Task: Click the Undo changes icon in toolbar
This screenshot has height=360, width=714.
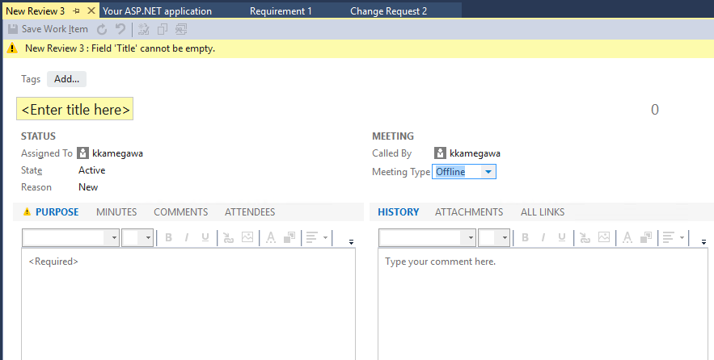Action: click(120, 29)
